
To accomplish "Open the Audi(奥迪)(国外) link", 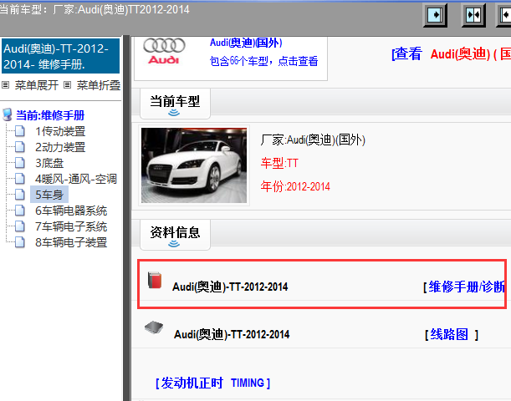I will click(246, 43).
